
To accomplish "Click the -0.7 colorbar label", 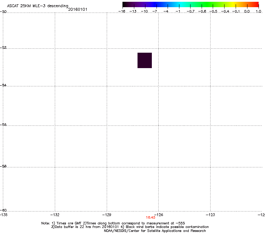I will 191,11.
